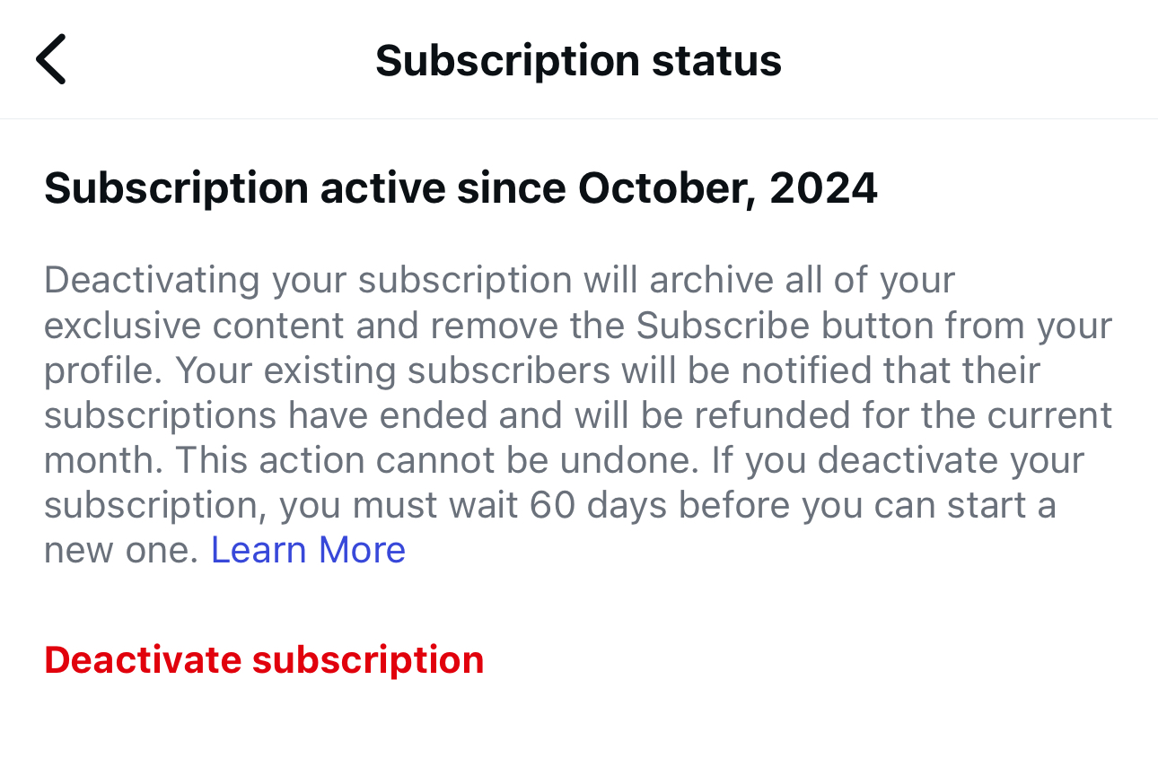
Task: Go back using the back arrow
Action: pos(51,59)
